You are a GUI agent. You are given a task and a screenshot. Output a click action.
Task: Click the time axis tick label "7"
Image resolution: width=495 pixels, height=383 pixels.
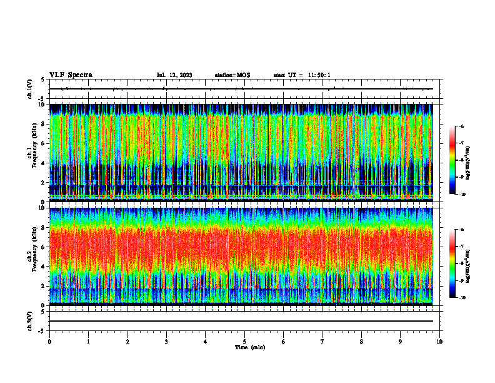click(x=322, y=342)
